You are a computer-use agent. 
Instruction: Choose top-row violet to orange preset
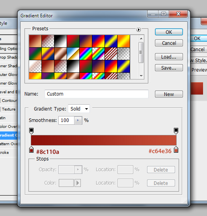tap(86, 41)
